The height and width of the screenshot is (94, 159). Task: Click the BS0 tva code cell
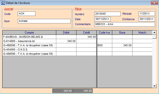[104, 46]
